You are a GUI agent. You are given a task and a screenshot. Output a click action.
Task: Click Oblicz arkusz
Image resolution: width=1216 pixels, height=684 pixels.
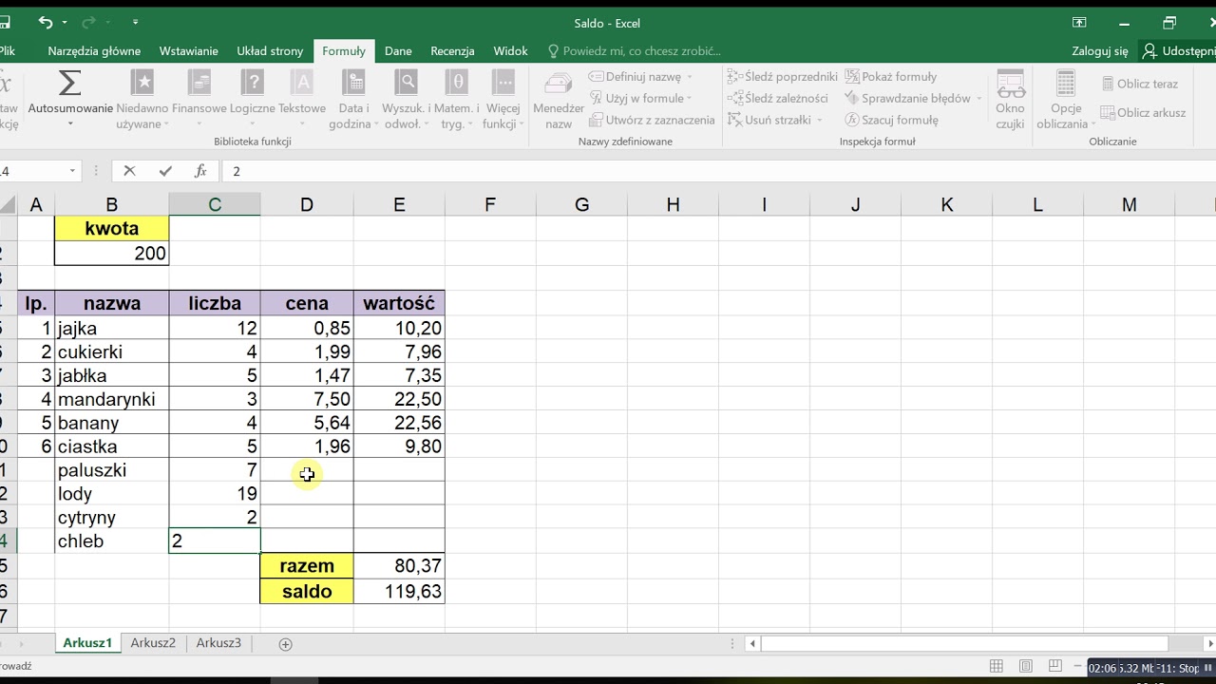click(1144, 112)
